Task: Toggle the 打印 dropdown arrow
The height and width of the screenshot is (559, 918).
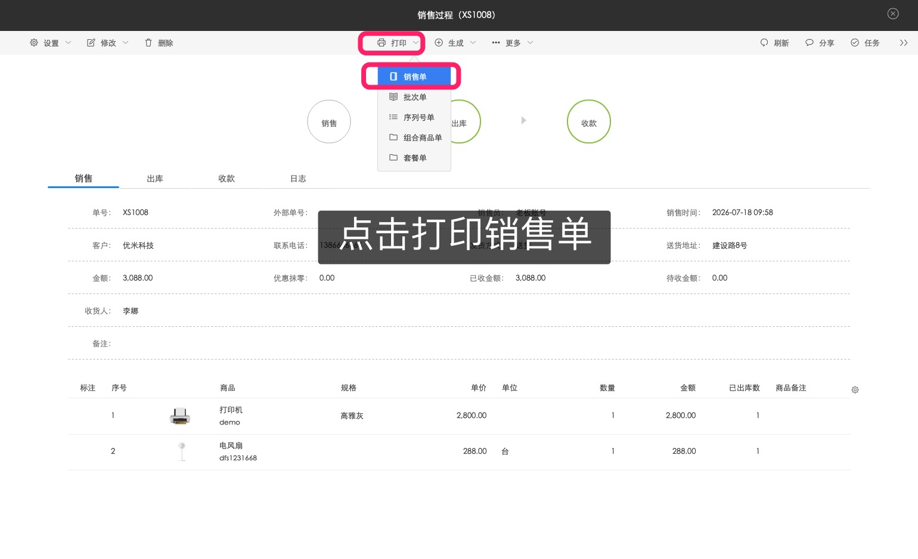Action: tap(415, 43)
